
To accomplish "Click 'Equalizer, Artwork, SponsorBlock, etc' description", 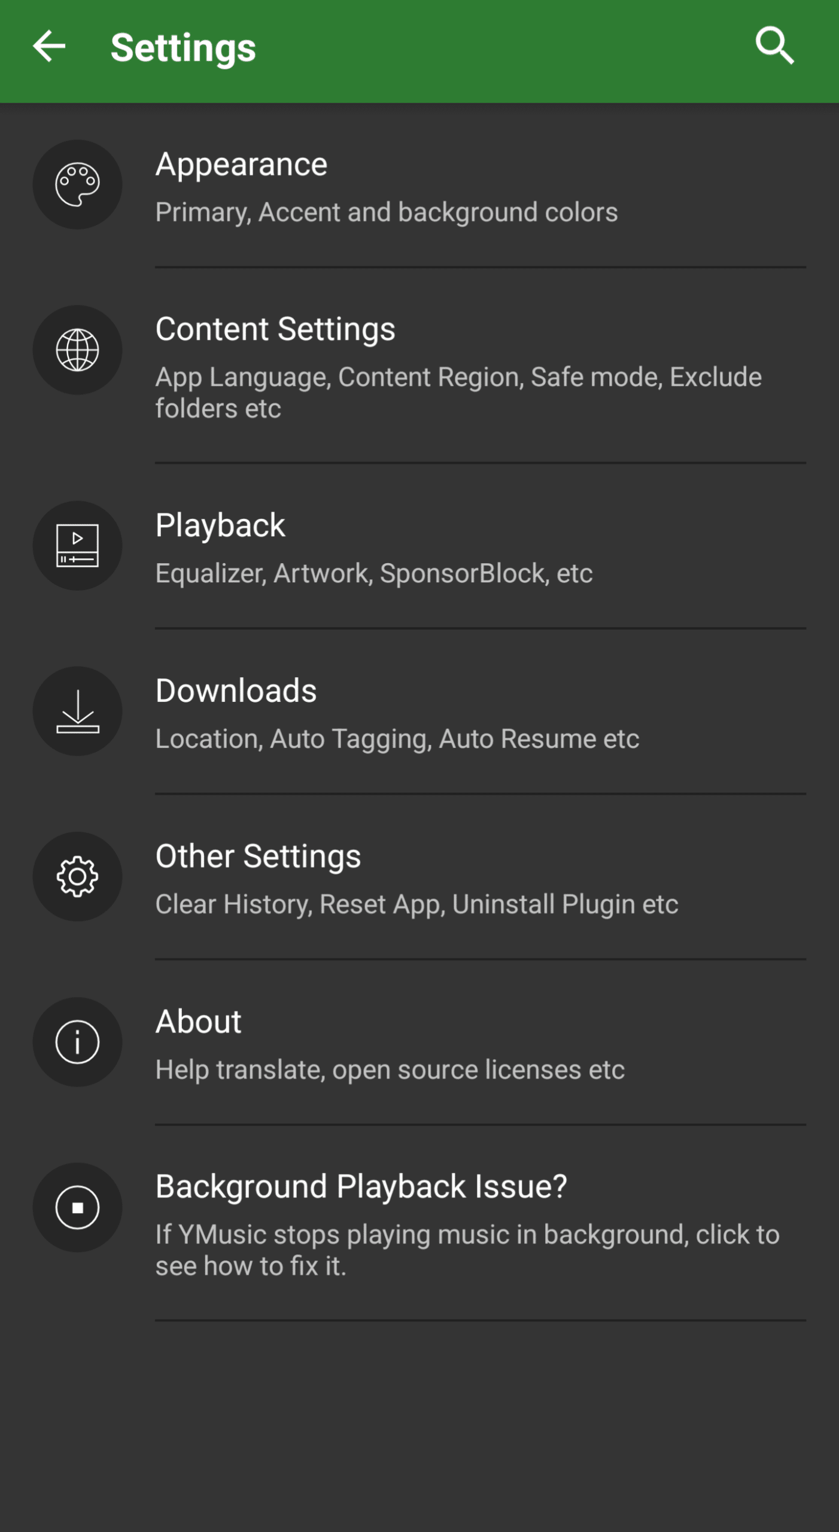I will 374,573.
